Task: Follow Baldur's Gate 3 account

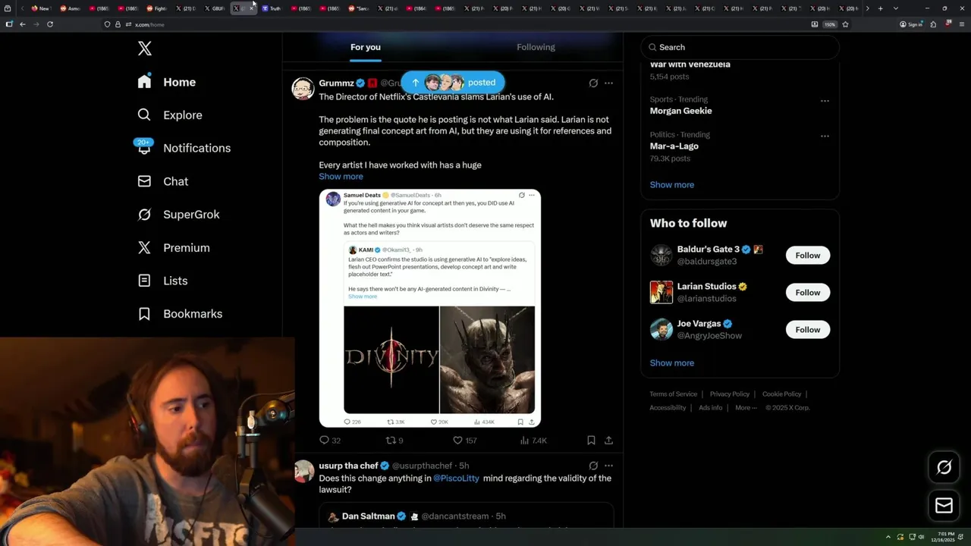Action: pyautogui.click(x=808, y=256)
